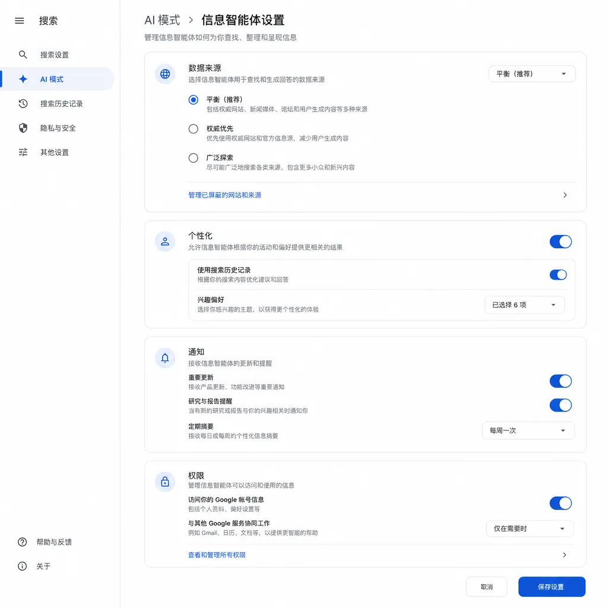The height and width of the screenshot is (608, 608).
Task: Click the person icon for 个性化
Action: click(165, 242)
